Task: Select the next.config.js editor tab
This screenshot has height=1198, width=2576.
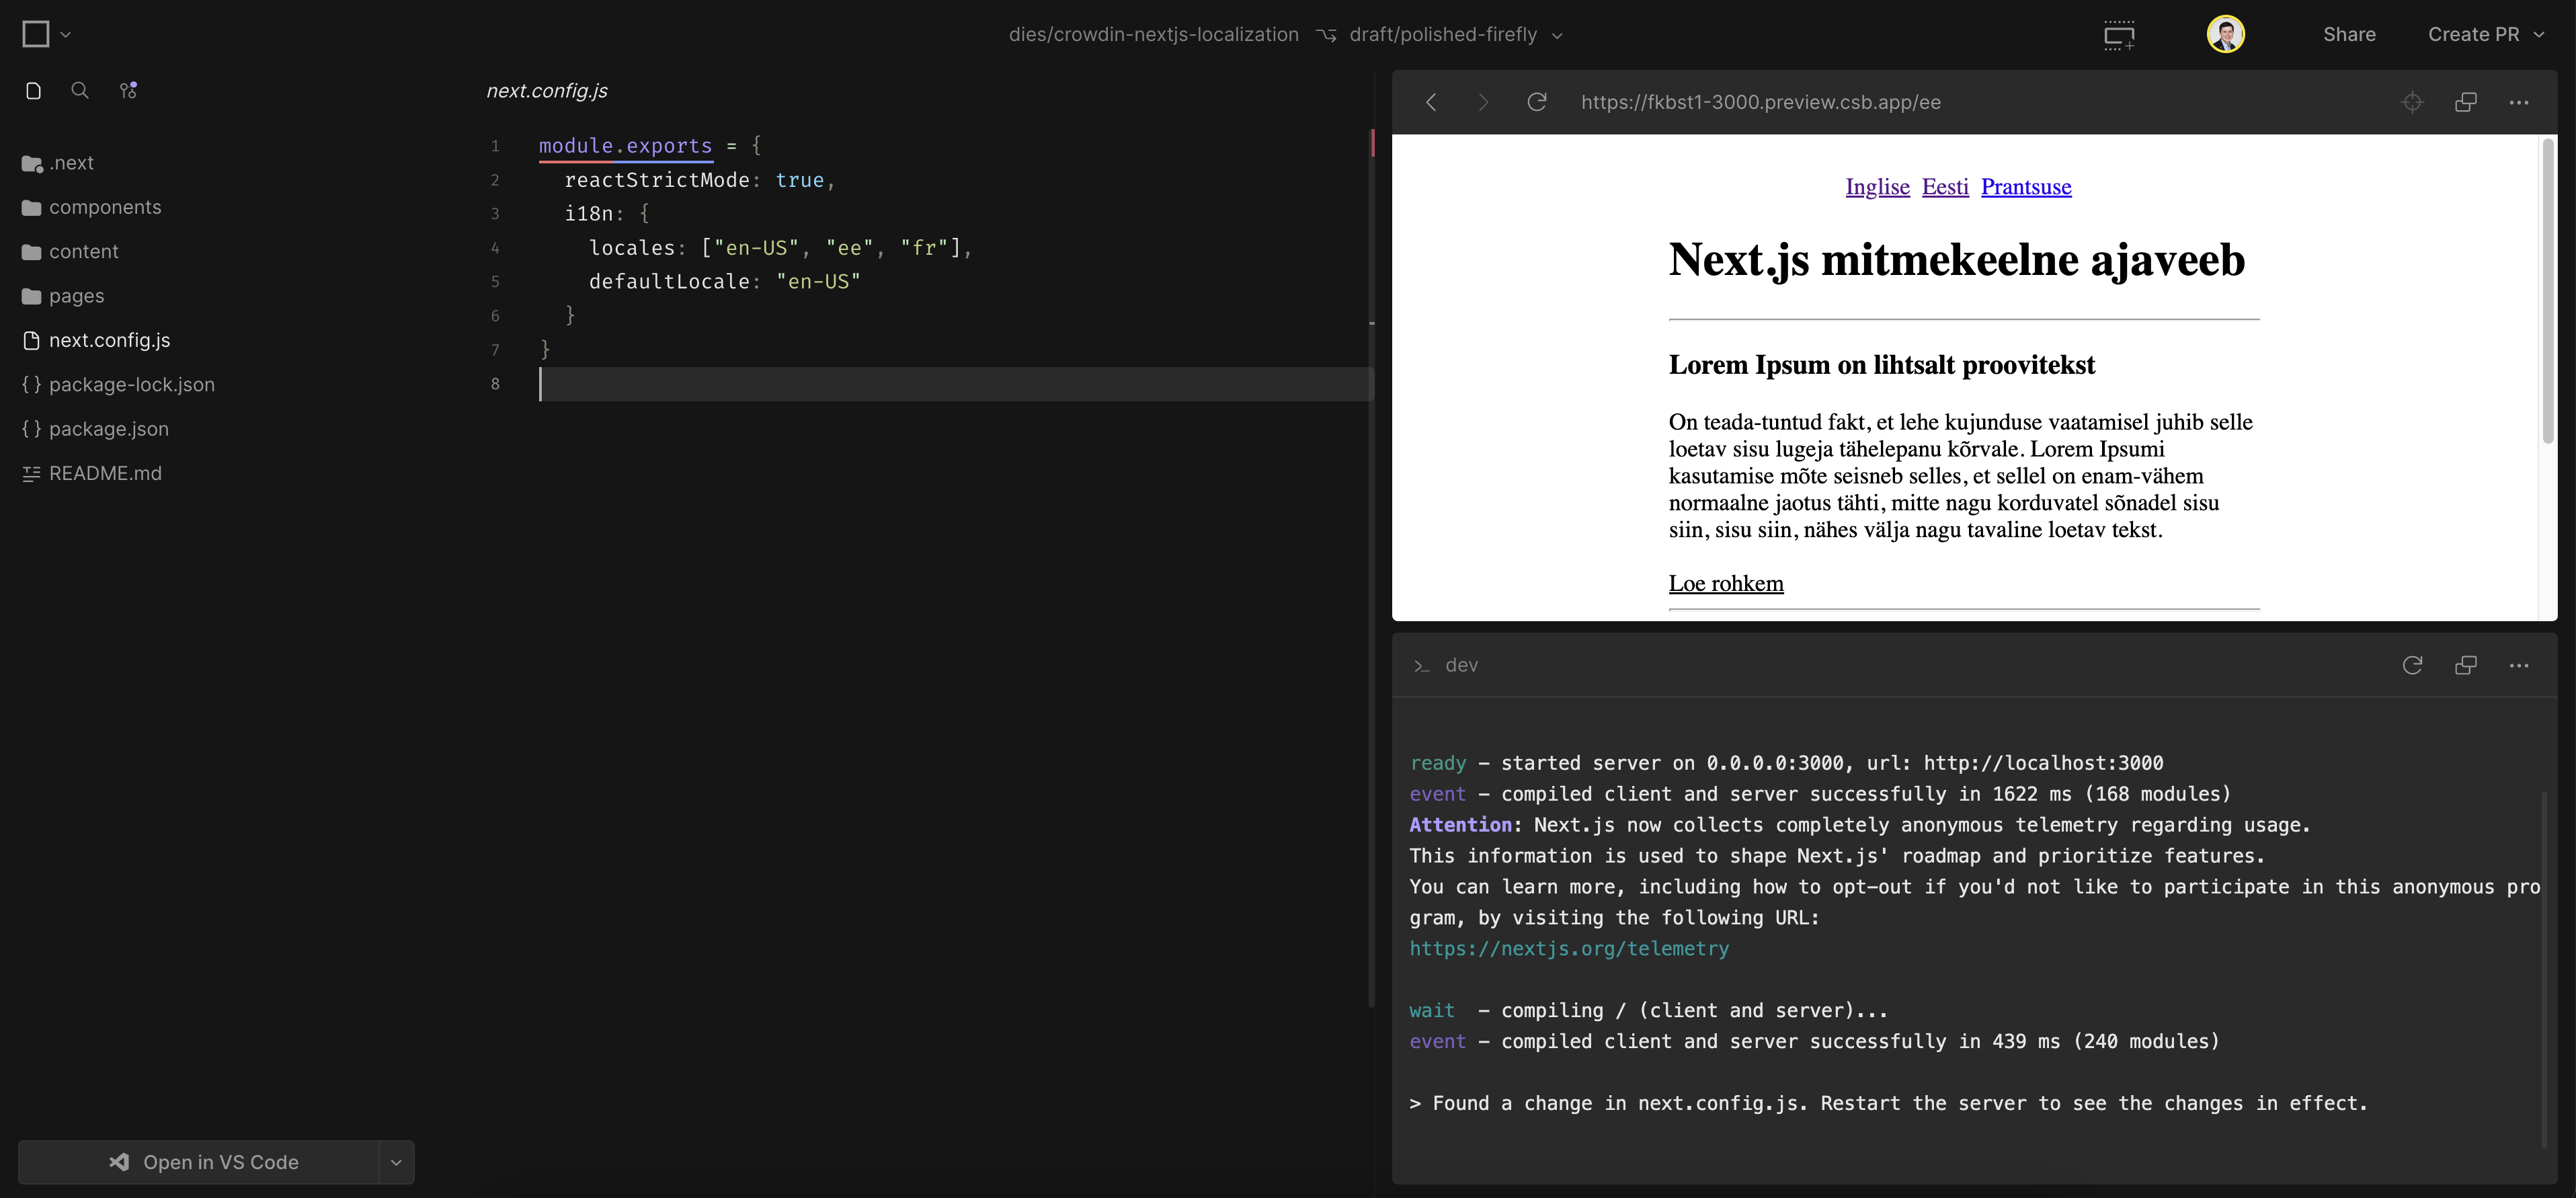Action: pos(547,91)
